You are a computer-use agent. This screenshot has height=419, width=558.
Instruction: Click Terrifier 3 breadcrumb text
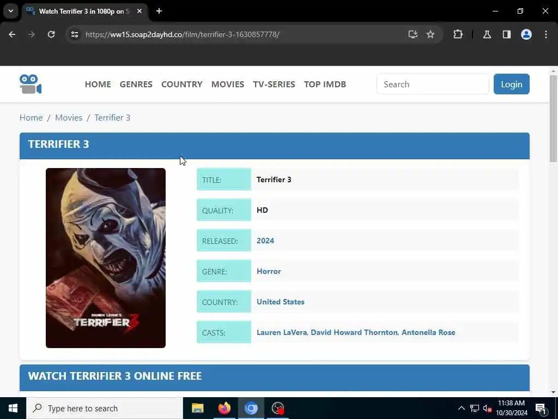point(112,118)
